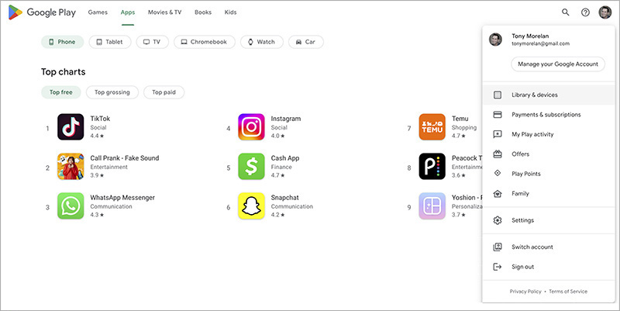Select the TV device filter chip

coord(152,42)
